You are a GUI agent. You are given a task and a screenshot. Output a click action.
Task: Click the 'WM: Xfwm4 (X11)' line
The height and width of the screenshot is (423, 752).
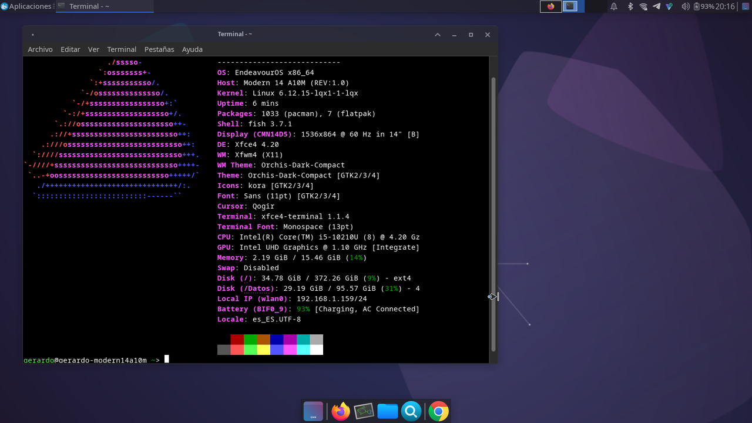coord(250,155)
